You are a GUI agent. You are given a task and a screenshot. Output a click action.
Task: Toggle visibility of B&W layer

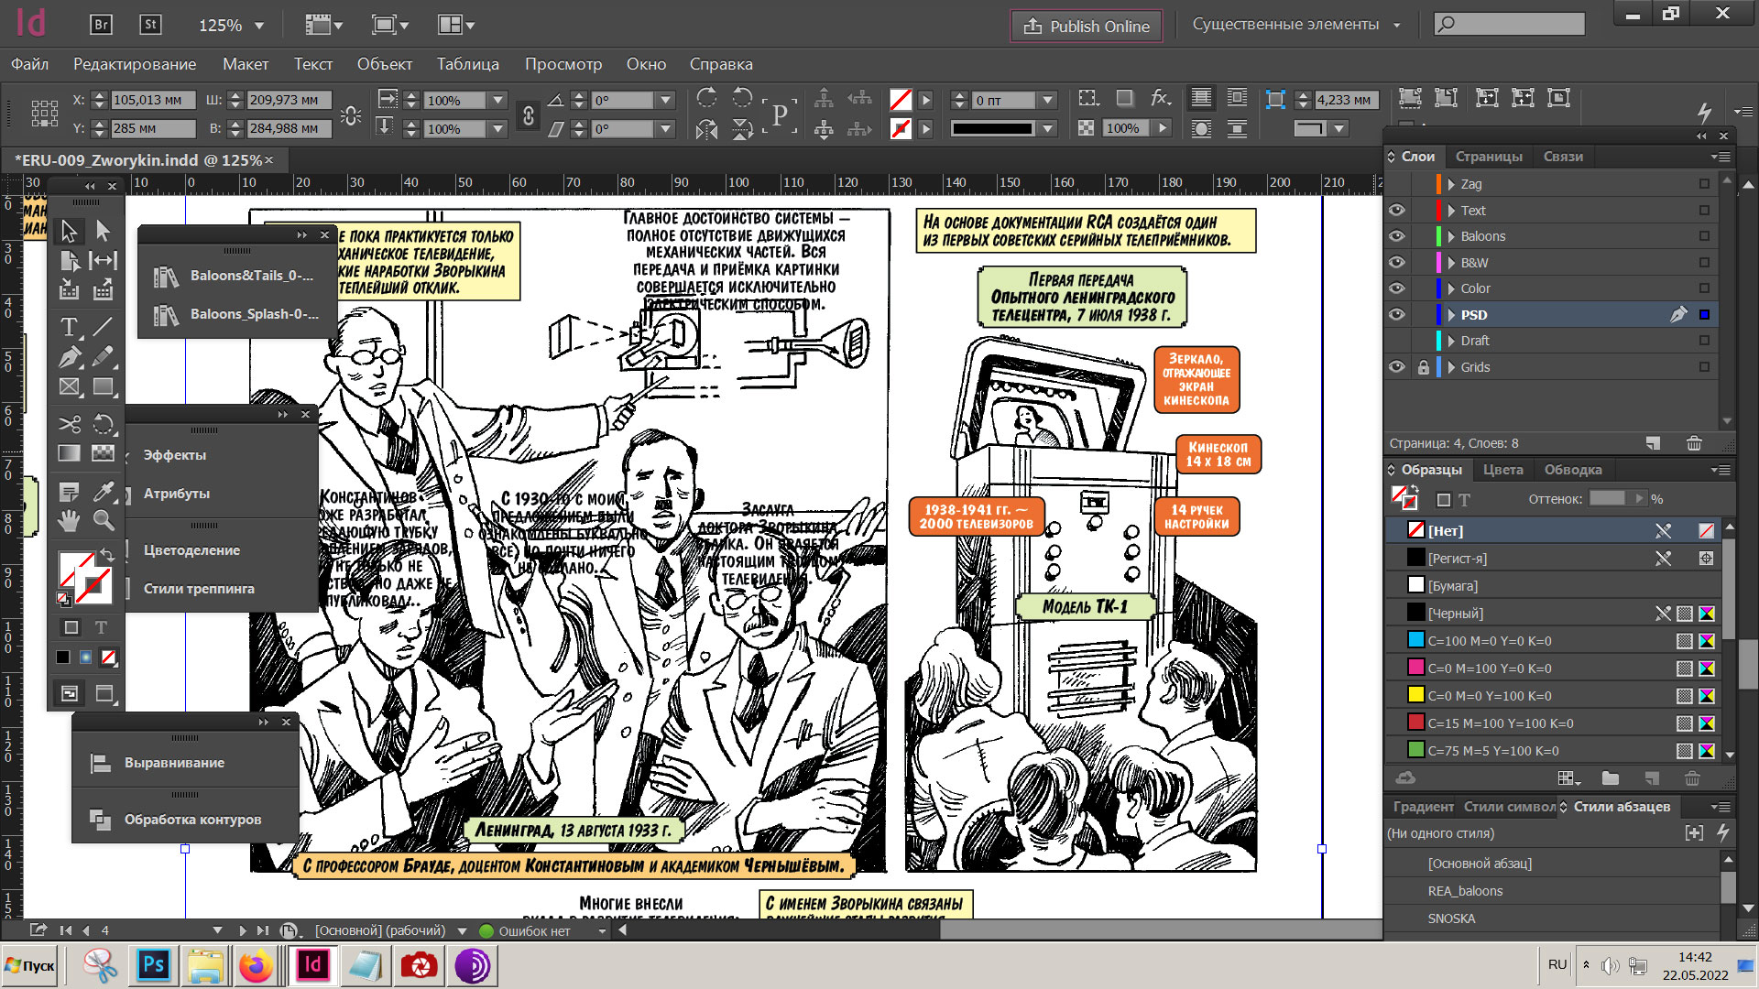click(1396, 262)
